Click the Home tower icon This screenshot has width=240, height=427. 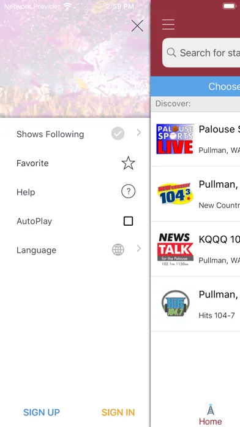click(211, 409)
